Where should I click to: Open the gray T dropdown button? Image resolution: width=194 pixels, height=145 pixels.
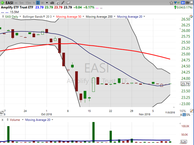click(188, 3)
